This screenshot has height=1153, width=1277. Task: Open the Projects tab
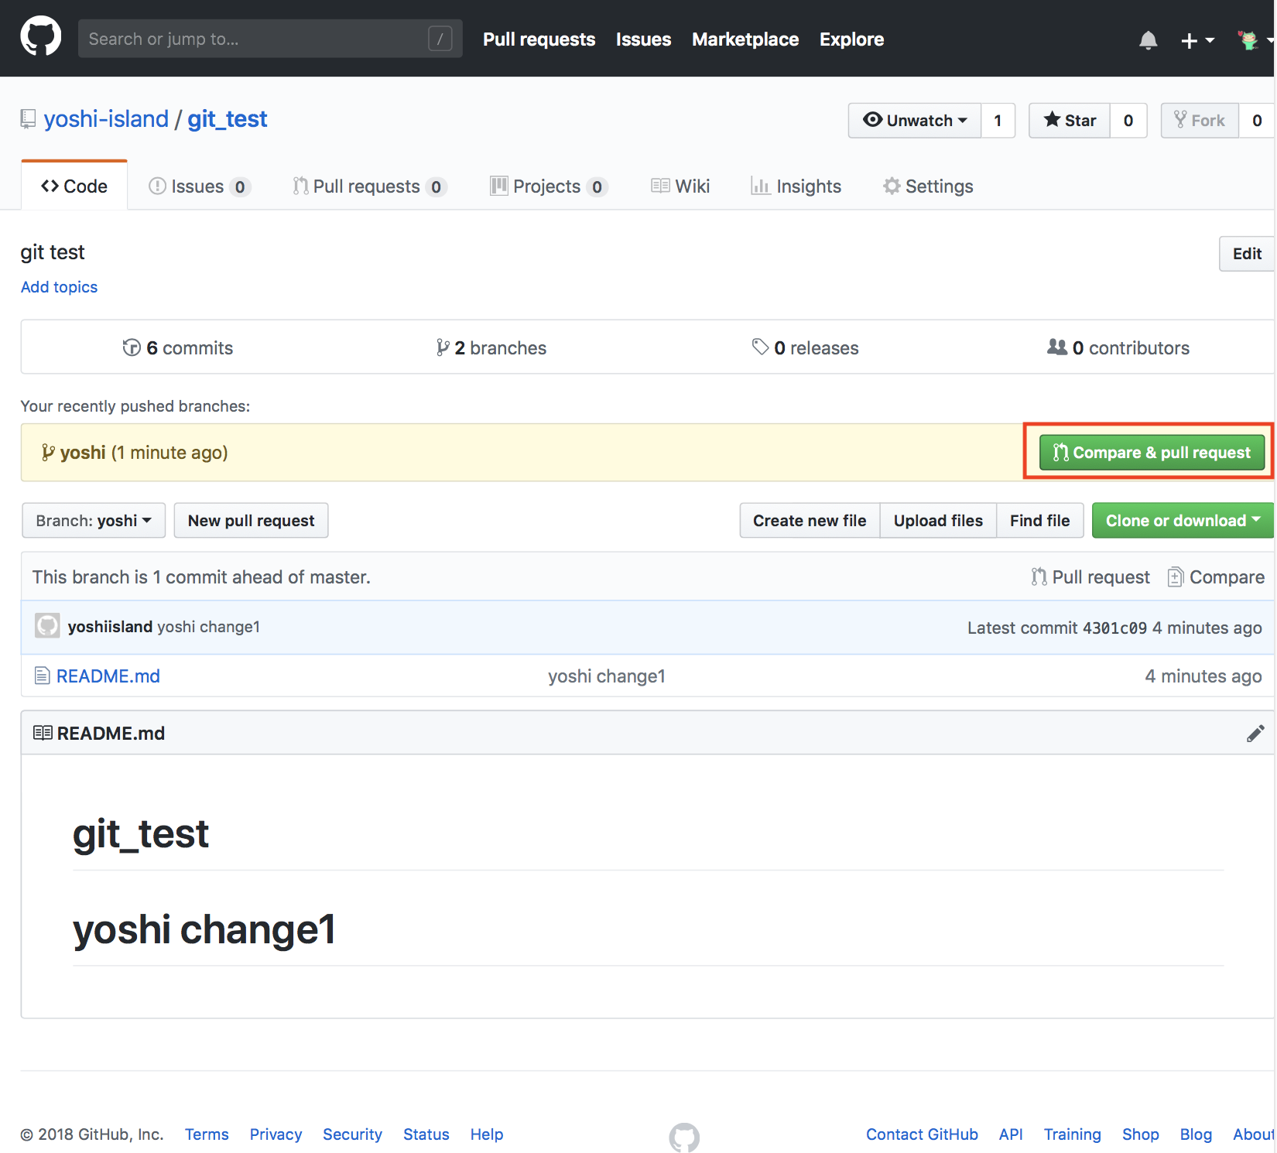click(x=549, y=186)
